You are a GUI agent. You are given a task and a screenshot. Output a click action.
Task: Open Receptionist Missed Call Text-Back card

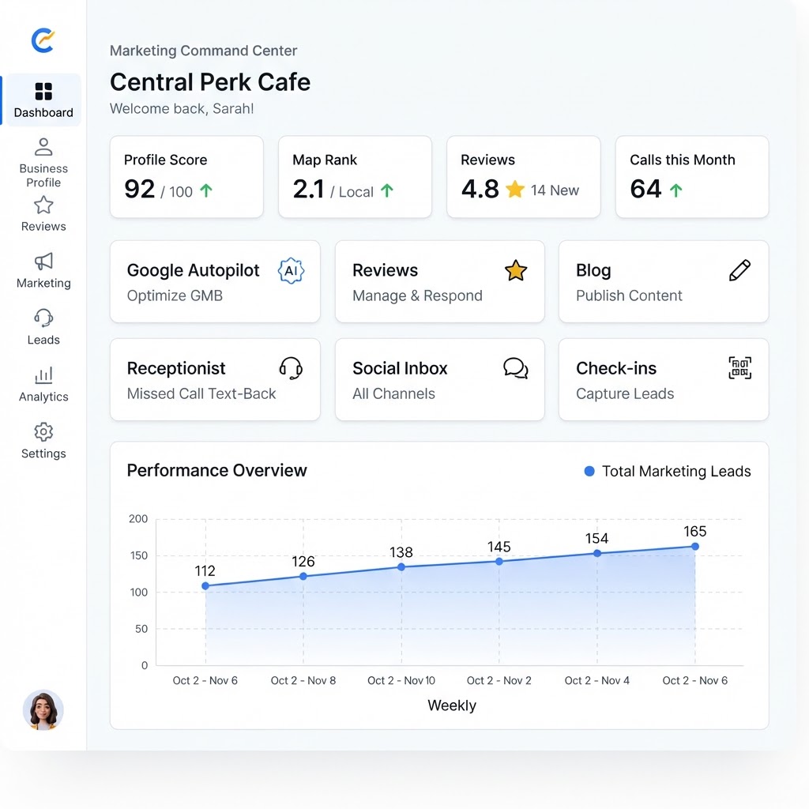pyautogui.click(x=215, y=380)
